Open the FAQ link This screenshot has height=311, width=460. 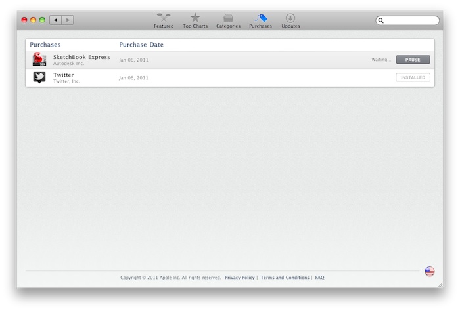pyautogui.click(x=319, y=278)
